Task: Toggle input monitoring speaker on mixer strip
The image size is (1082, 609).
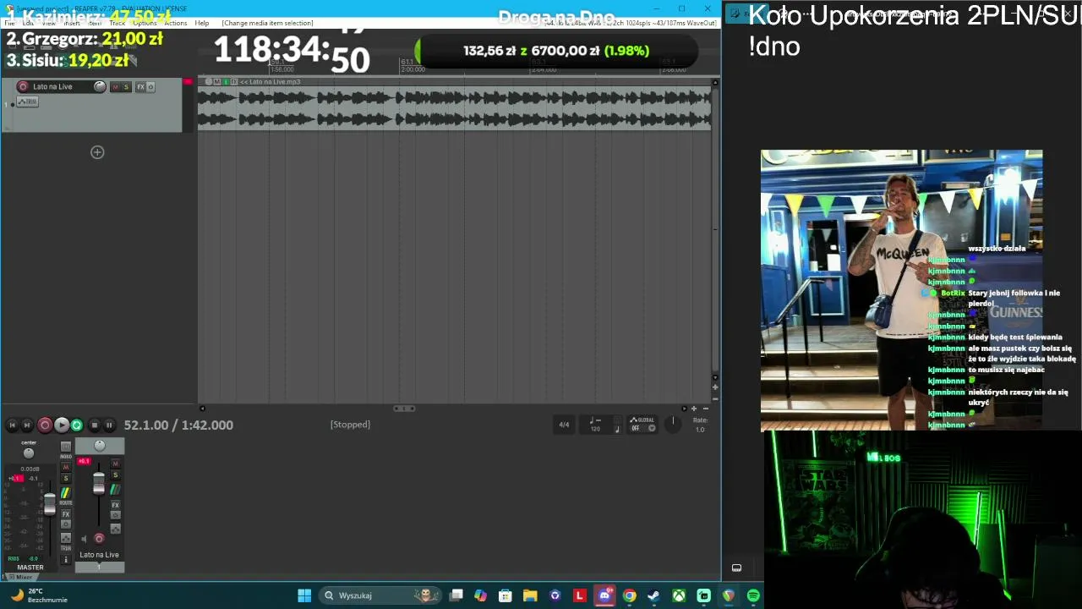Action: click(x=84, y=539)
